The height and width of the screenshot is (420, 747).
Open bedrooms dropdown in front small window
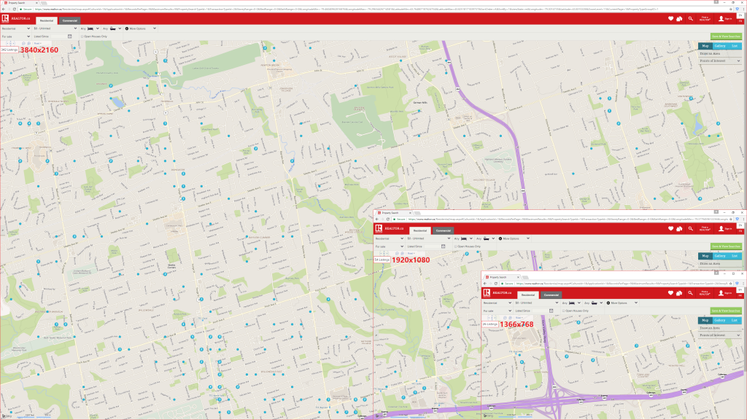pos(573,303)
